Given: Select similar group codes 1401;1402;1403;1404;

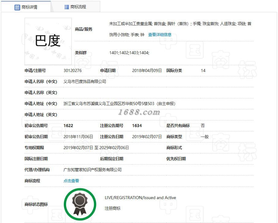Looking at the screenshot, I should (x=129, y=53).
